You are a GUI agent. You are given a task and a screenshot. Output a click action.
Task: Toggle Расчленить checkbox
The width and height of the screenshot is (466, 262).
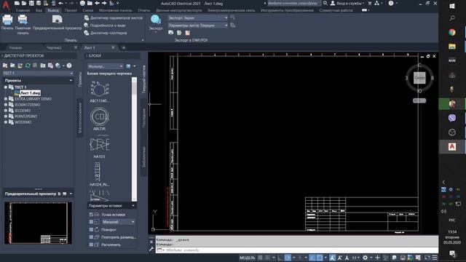click(x=91, y=245)
